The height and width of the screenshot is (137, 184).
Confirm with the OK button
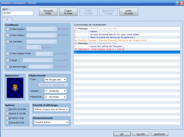click(x=122, y=134)
